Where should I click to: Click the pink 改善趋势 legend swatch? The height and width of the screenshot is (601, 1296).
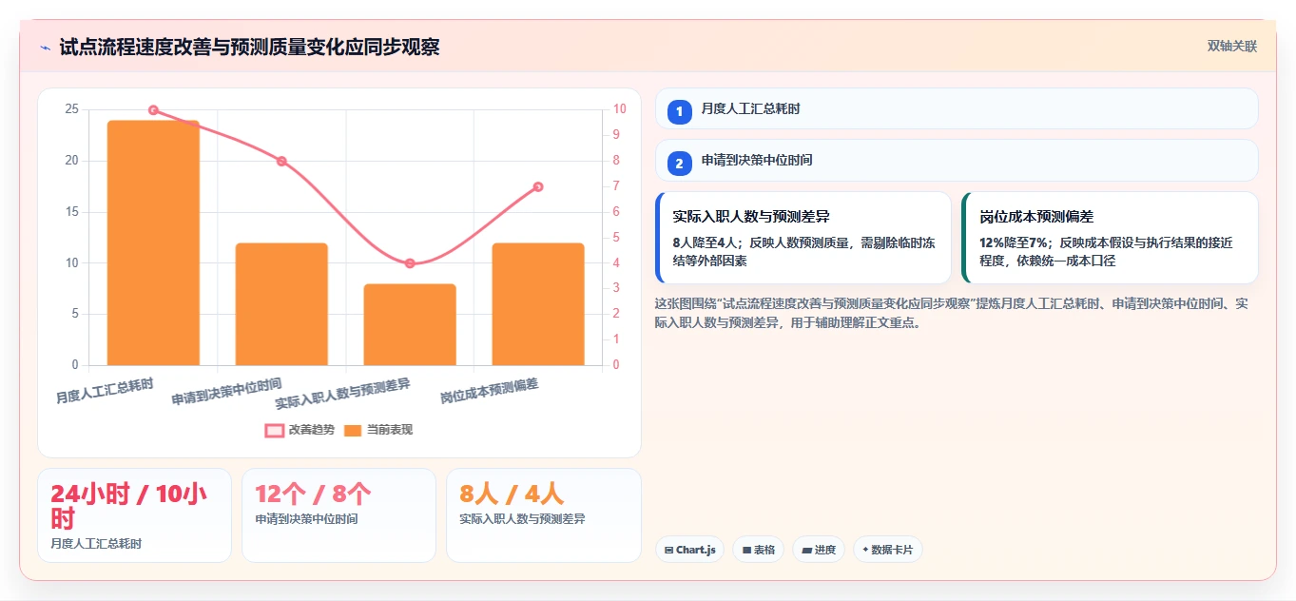274,430
